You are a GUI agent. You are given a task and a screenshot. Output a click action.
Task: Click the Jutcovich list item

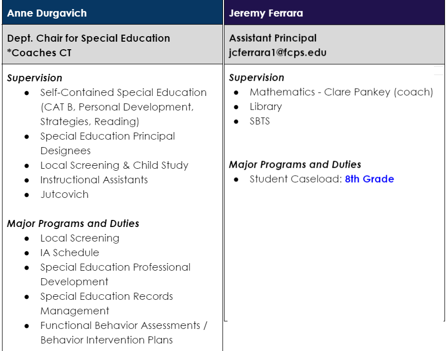point(64,194)
